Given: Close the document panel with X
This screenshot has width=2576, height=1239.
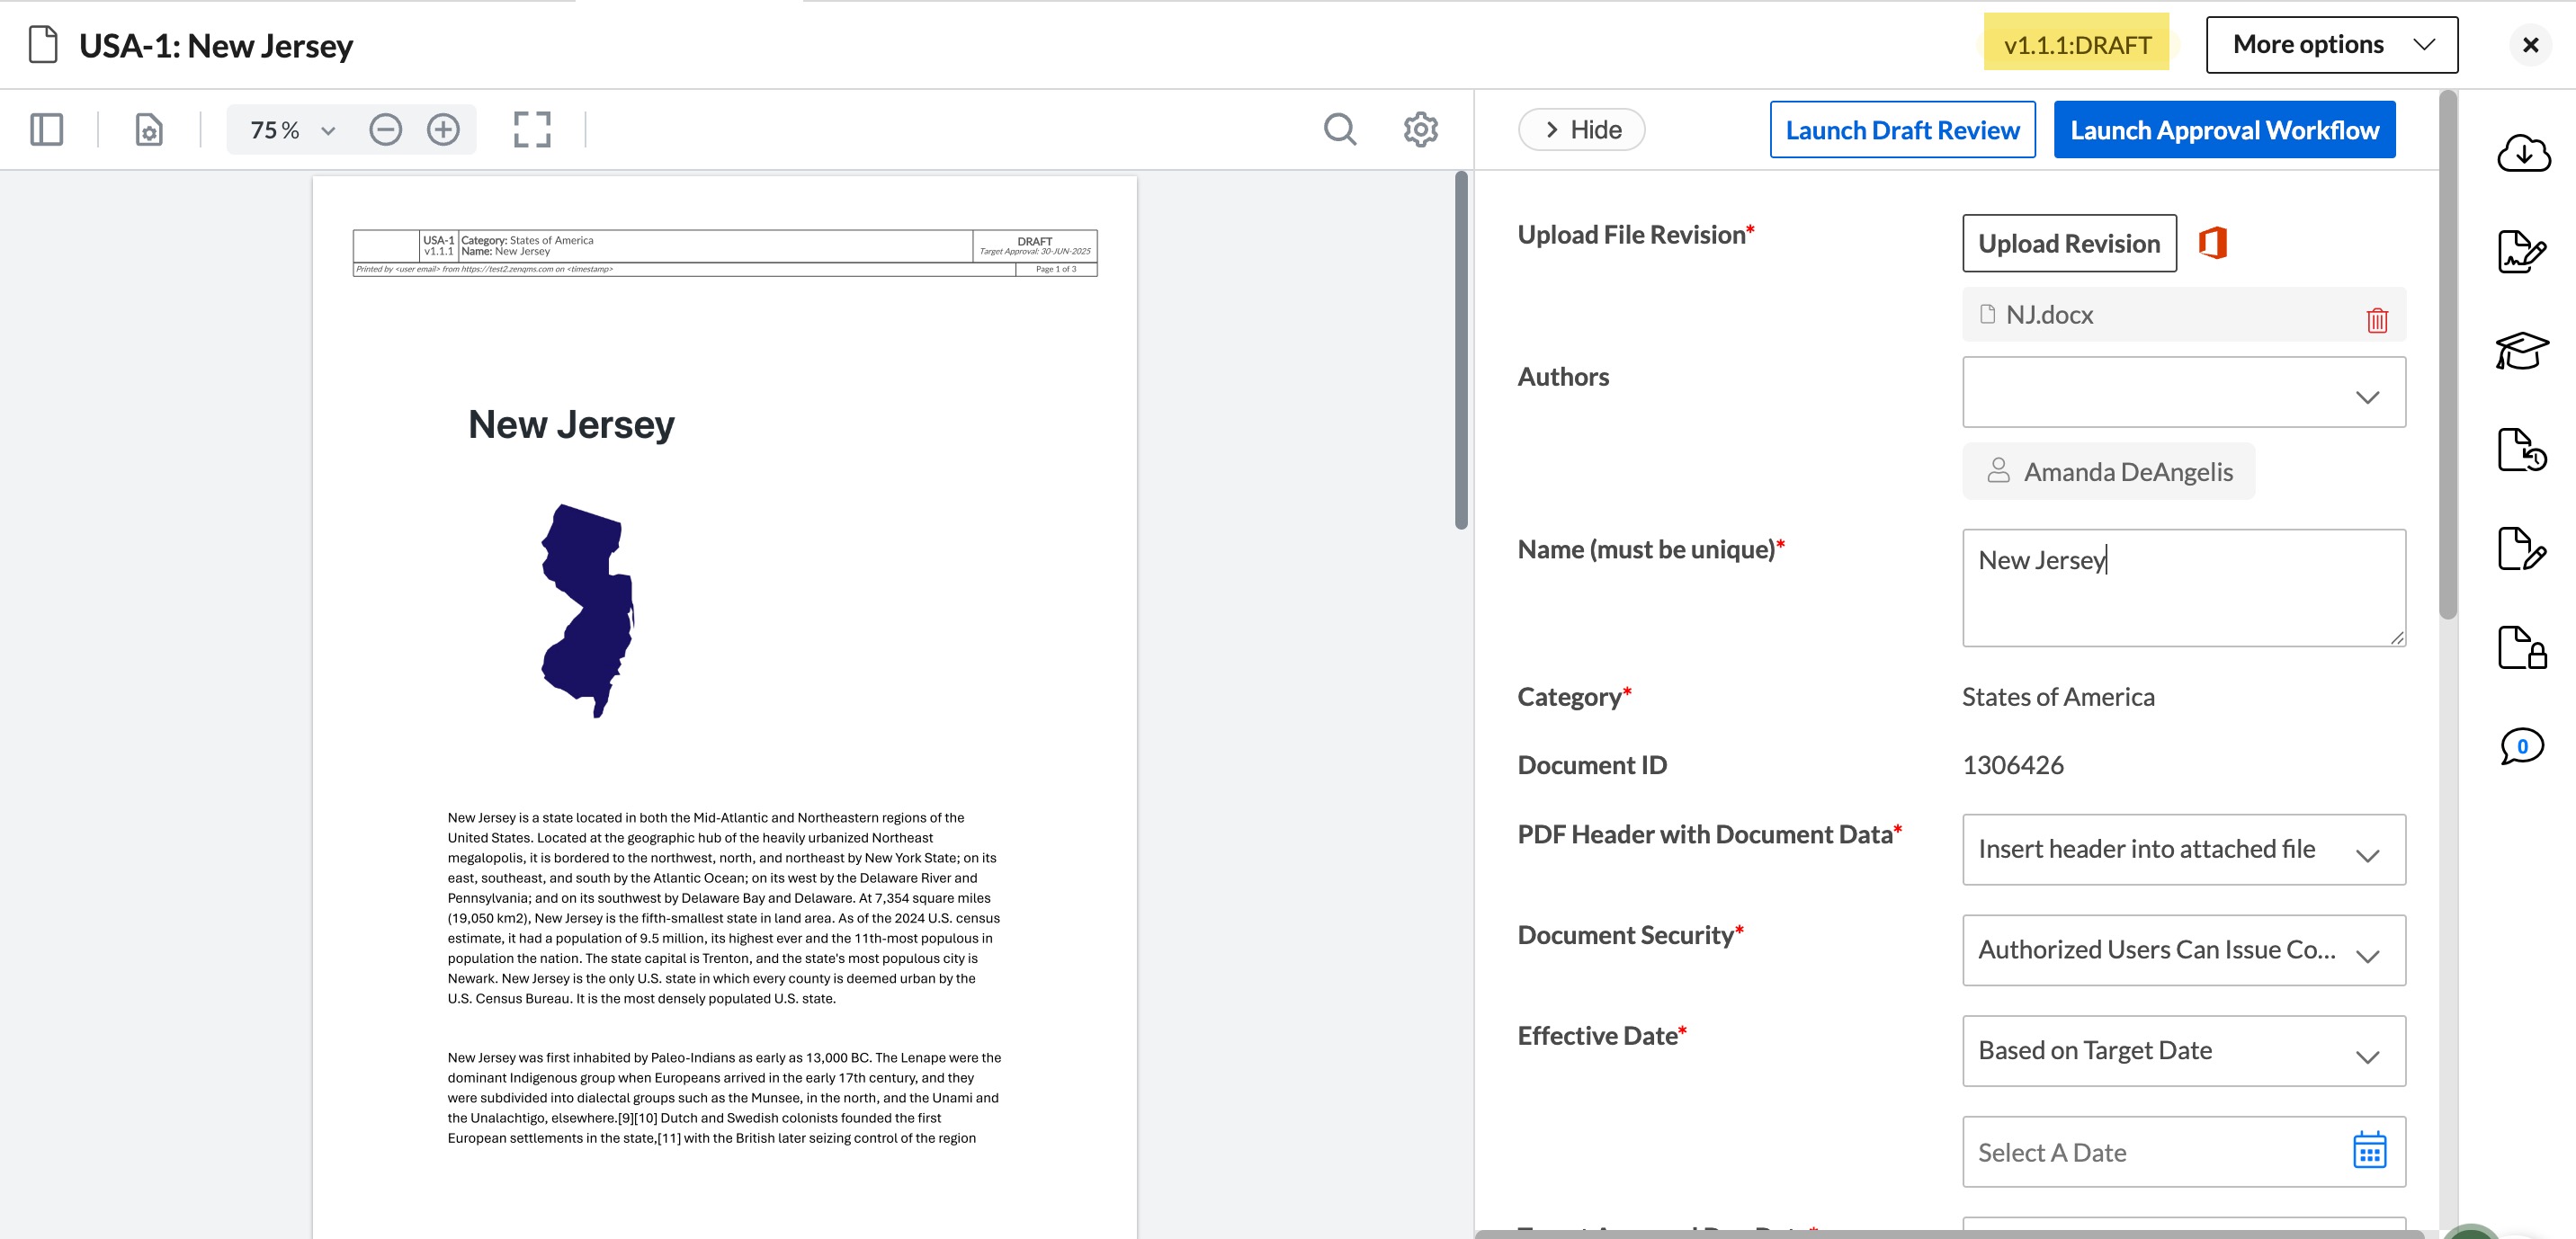Looking at the screenshot, I should 2530,45.
